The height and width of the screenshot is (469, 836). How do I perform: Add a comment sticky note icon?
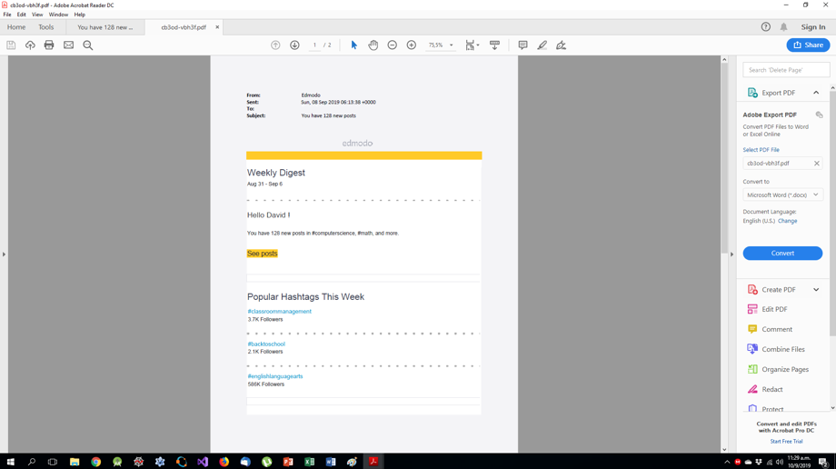coord(522,45)
